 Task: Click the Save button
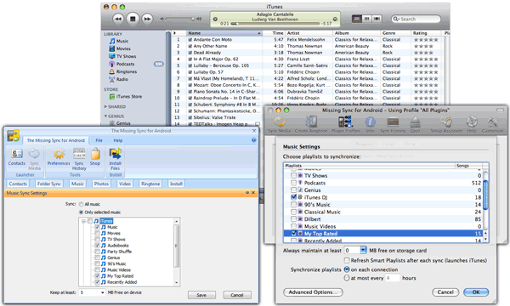(x=201, y=295)
